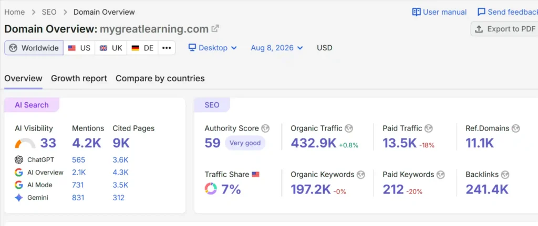Open external link icon beside mygreatlearning.com
The width and height of the screenshot is (538, 226).
[x=215, y=28]
